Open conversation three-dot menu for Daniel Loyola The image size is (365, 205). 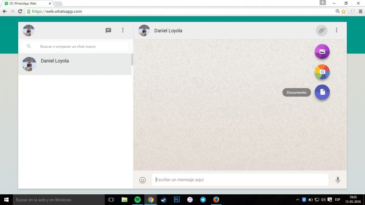(x=336, y=31)
